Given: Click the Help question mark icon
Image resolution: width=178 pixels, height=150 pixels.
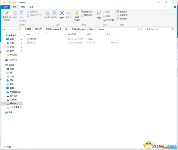Looking at the screenshot, I should click(175, 7).
